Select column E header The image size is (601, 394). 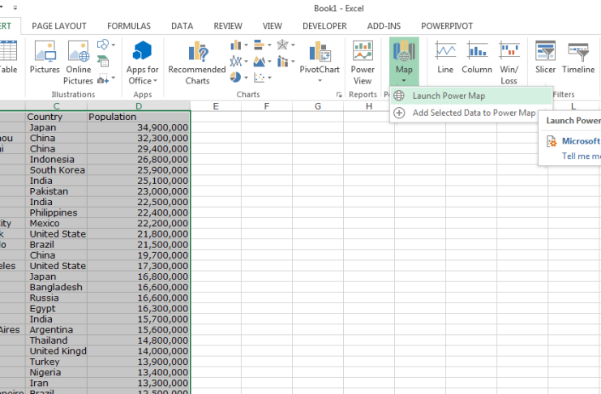point(216,106)
